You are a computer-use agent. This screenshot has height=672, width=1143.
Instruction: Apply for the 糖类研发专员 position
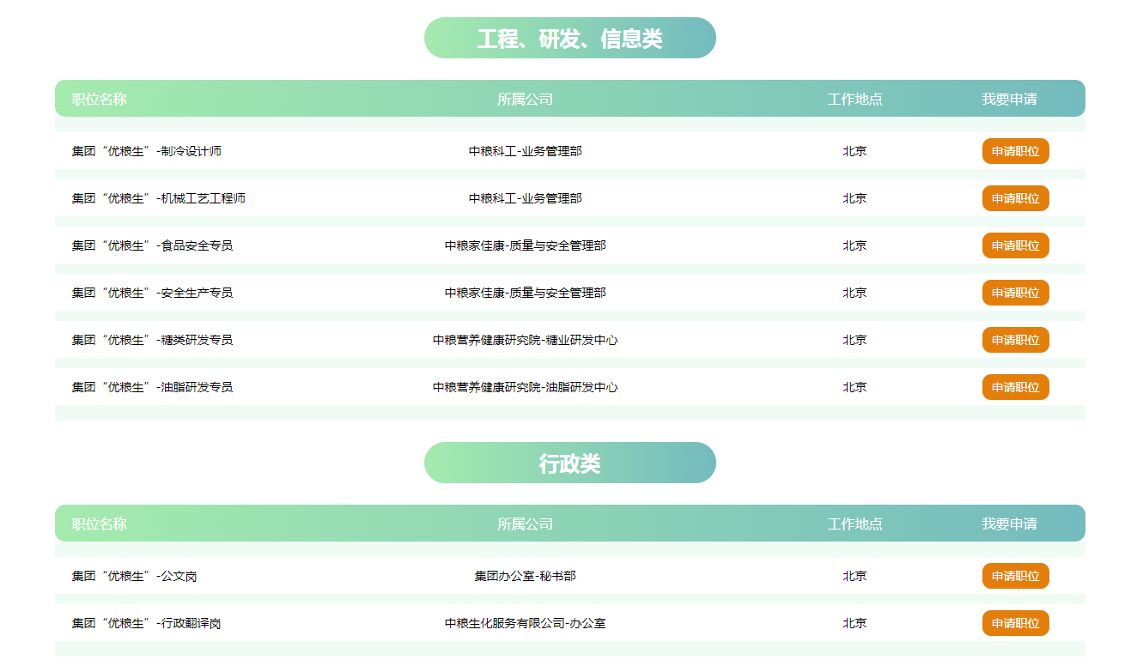point(1015,340)
